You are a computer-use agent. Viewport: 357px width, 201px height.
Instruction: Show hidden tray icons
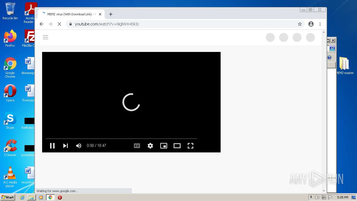pos(311,197)
